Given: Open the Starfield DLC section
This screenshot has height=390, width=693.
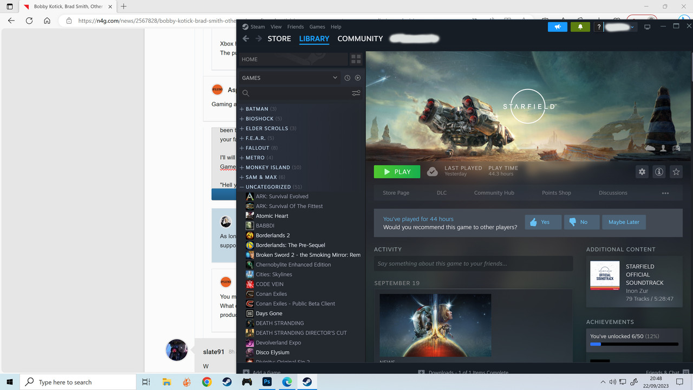Looking at the screenshot, I should 442,193.
